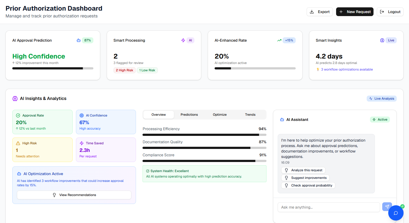Choose the Analyze this request suggestion
Screen dimensions: 409x223
coord(303,170)
